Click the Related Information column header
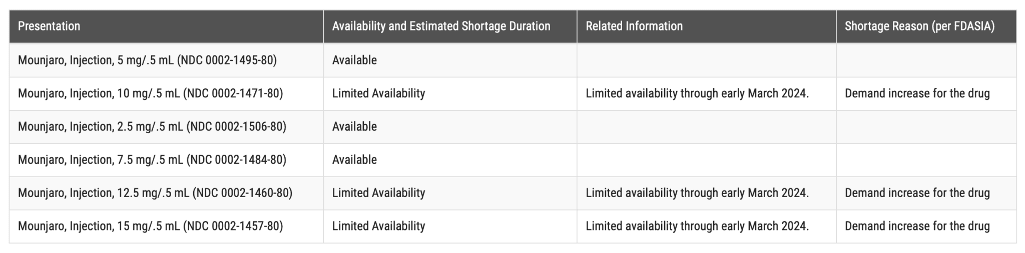Image resolution: width=1025 pixels, height=253 pixels. [x=634, y=26]
